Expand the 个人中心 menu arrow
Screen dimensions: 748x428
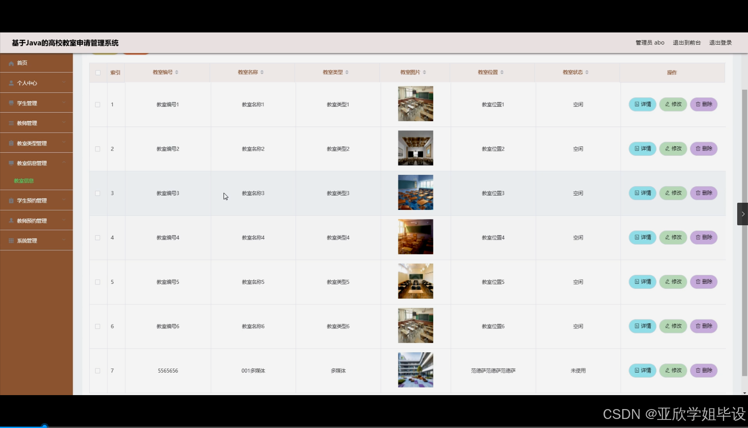(64, 82)
